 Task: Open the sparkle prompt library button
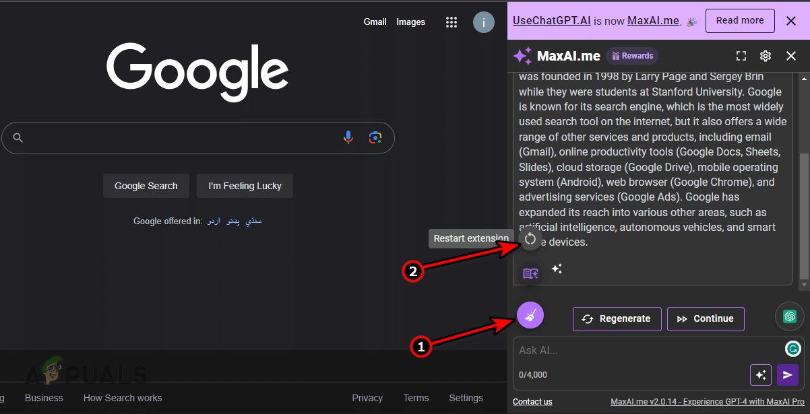[x=761, y=375]
